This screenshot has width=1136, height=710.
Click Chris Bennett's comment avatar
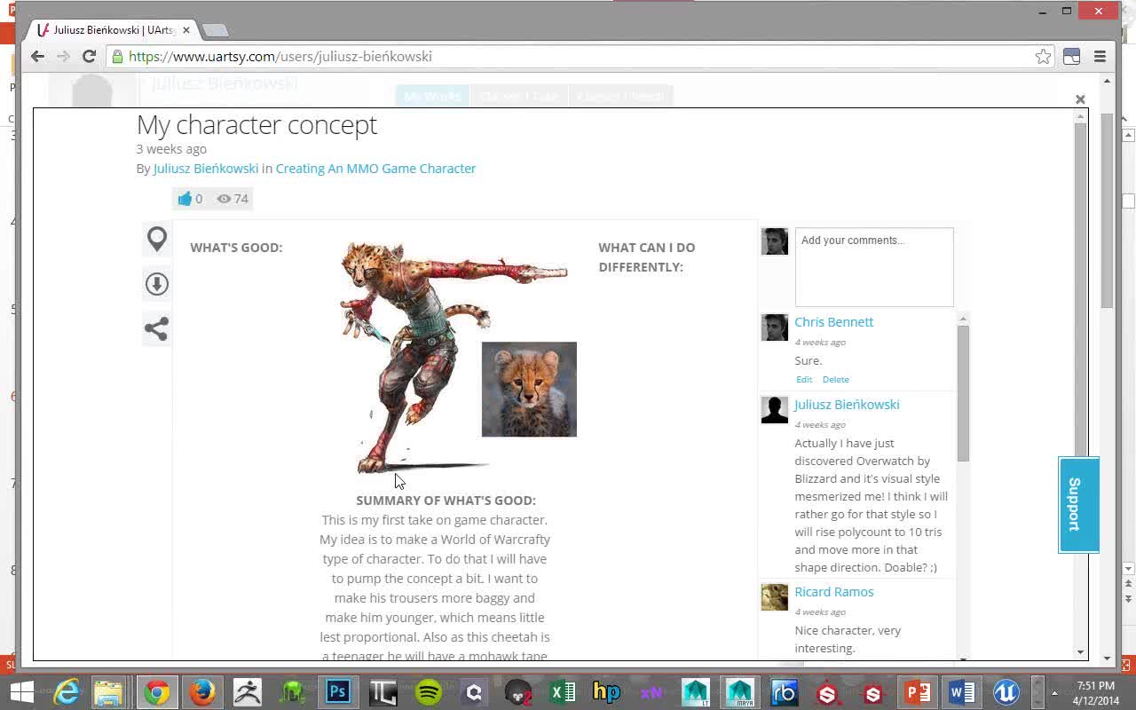775,327
